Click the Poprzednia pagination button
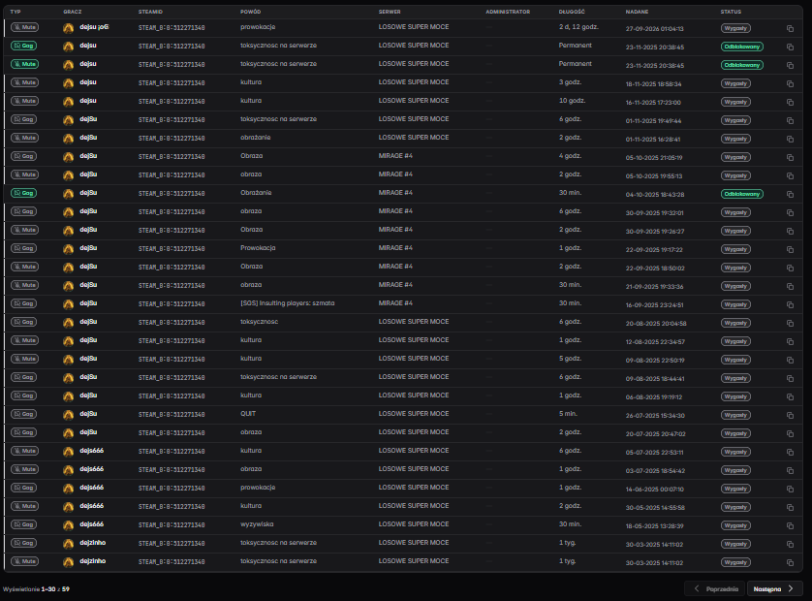Screen dimensions: 812x601 click(715, 588)
